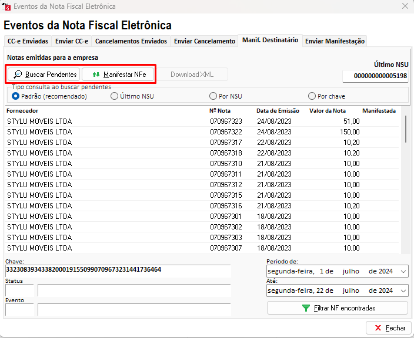Click the green funnel filter icon
Screen dimensions: 414x338
[306, 307]
